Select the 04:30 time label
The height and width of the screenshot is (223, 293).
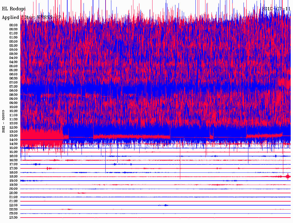[13, 62]
